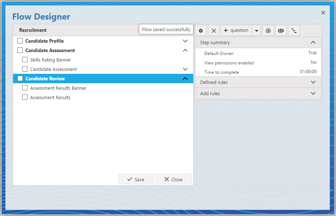Image resolution: width=336 pixels, height=216 pixels.
Task: Click the Save button
Action: click(x=136, y=179)
